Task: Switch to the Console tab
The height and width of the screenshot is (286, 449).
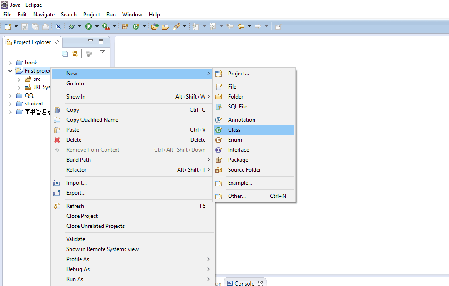Action: pos(244,283)
